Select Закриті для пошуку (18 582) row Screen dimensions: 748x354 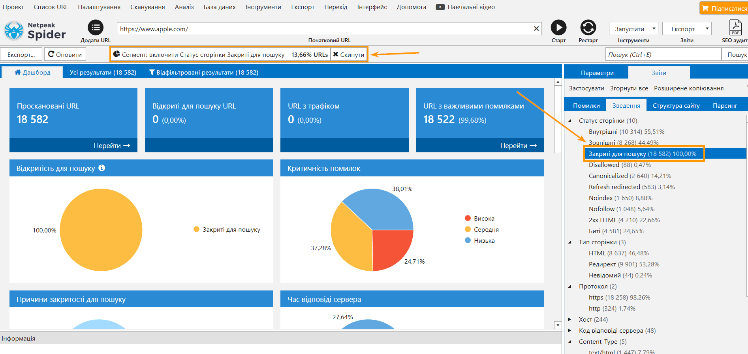tap(643, 154)
